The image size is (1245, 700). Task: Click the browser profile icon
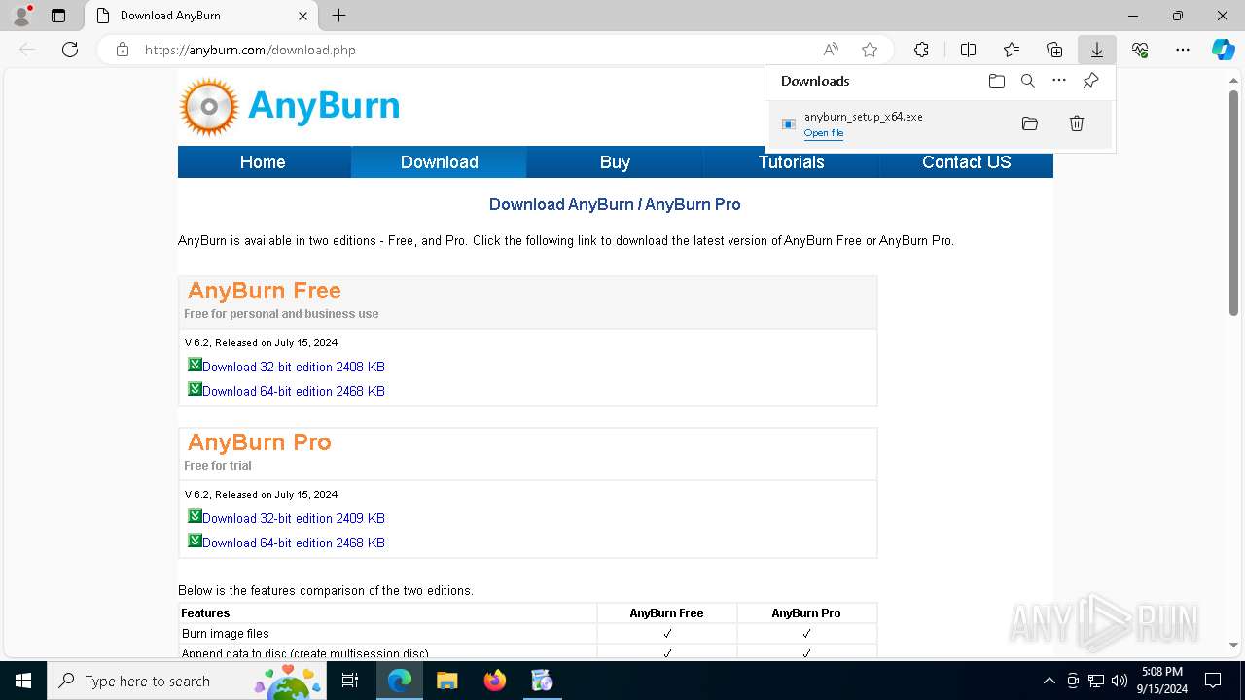click(x=21, y=16)
